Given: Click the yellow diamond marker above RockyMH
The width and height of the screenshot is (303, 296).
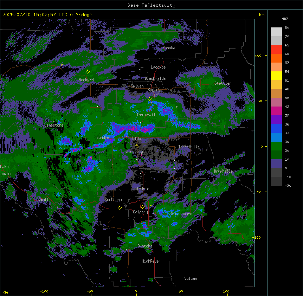Looking at the screenshot, I should tap(88, 72).
